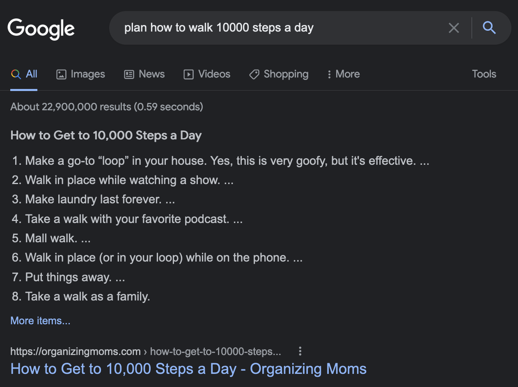Image resolution: width=518 pixels, height=387 pixels.
Task: Open the Tools options
Action: pyautogui.click(x=484, y=74)
